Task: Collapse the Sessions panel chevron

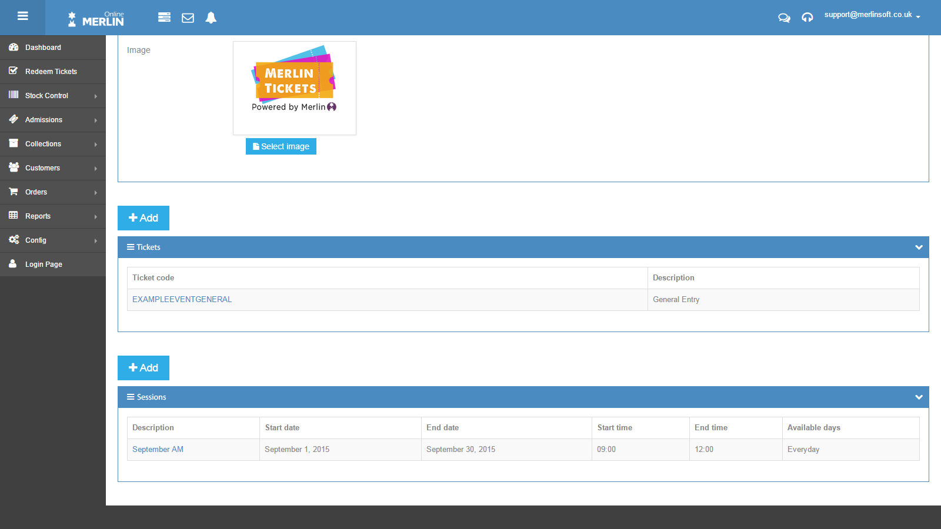Action: [x=919, y=397]
